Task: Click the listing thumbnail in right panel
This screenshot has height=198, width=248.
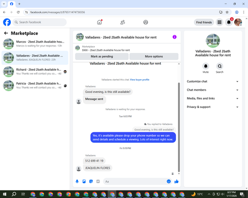Action: tap(213, 41)
